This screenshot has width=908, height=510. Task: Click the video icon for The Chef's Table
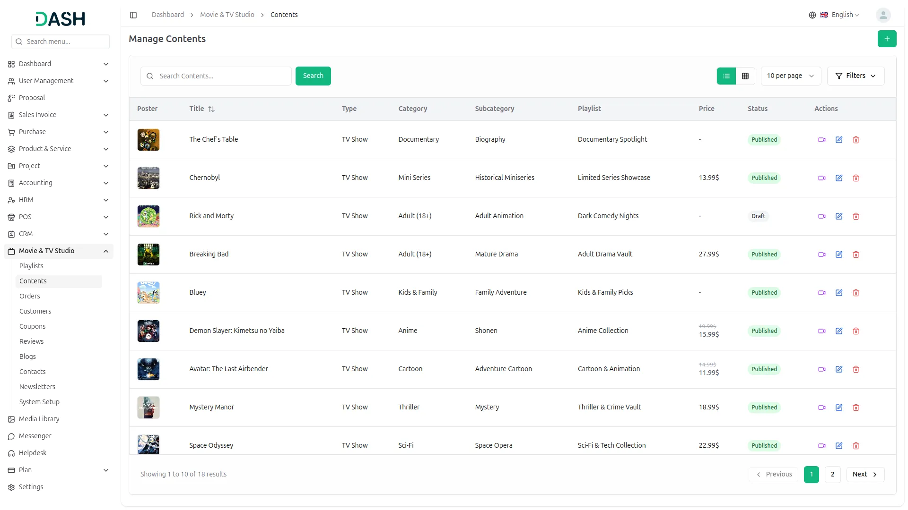tap(822, 140)
